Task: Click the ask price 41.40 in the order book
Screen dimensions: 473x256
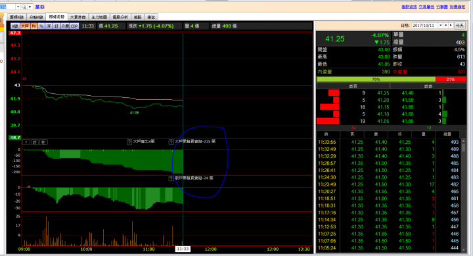Action: [407, 93]
